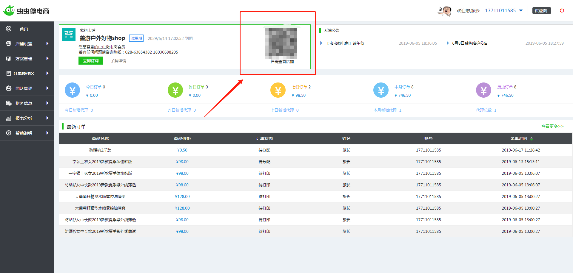
Task: Click the 商品名称 column header
Action: (x=100, y=138)
